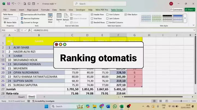Screen dimensions: 197x110
Task: Click the Save icon in title bar
Action: tap(8, 4)
